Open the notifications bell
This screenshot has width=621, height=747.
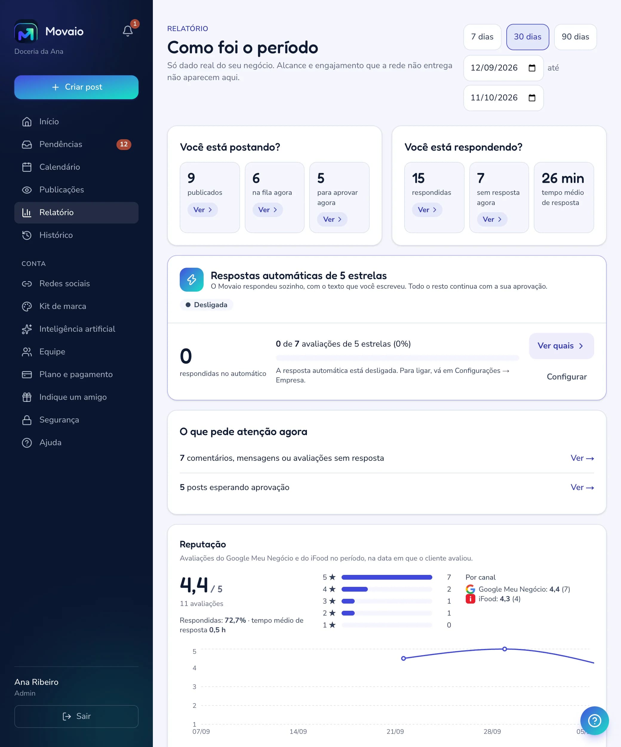pos(127,31)
